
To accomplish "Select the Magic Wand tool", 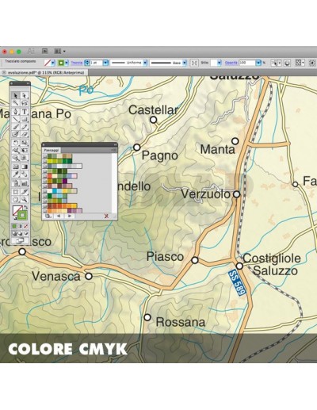I will (x=16, y=103).
